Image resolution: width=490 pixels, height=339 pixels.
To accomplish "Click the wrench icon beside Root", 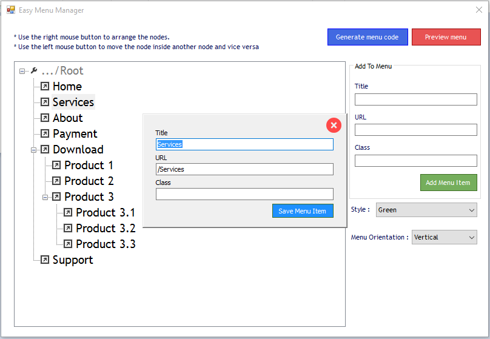I will pyautogui.click(x=34, y=70).
